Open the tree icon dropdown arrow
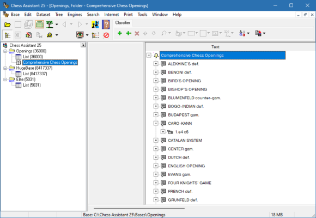Screen dimensions: 316x218 point(57,25)
